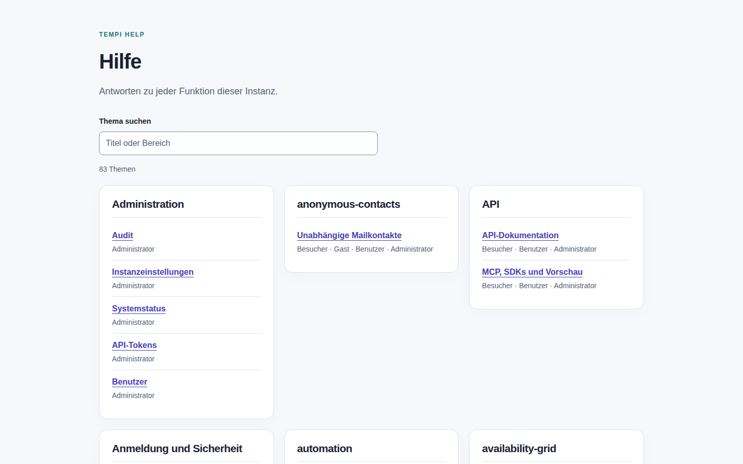Click 'Besucher · Gast · Benutzer · Administrator' roles text
The height and width of the screenshot is (464, 743).
[365, 249]
